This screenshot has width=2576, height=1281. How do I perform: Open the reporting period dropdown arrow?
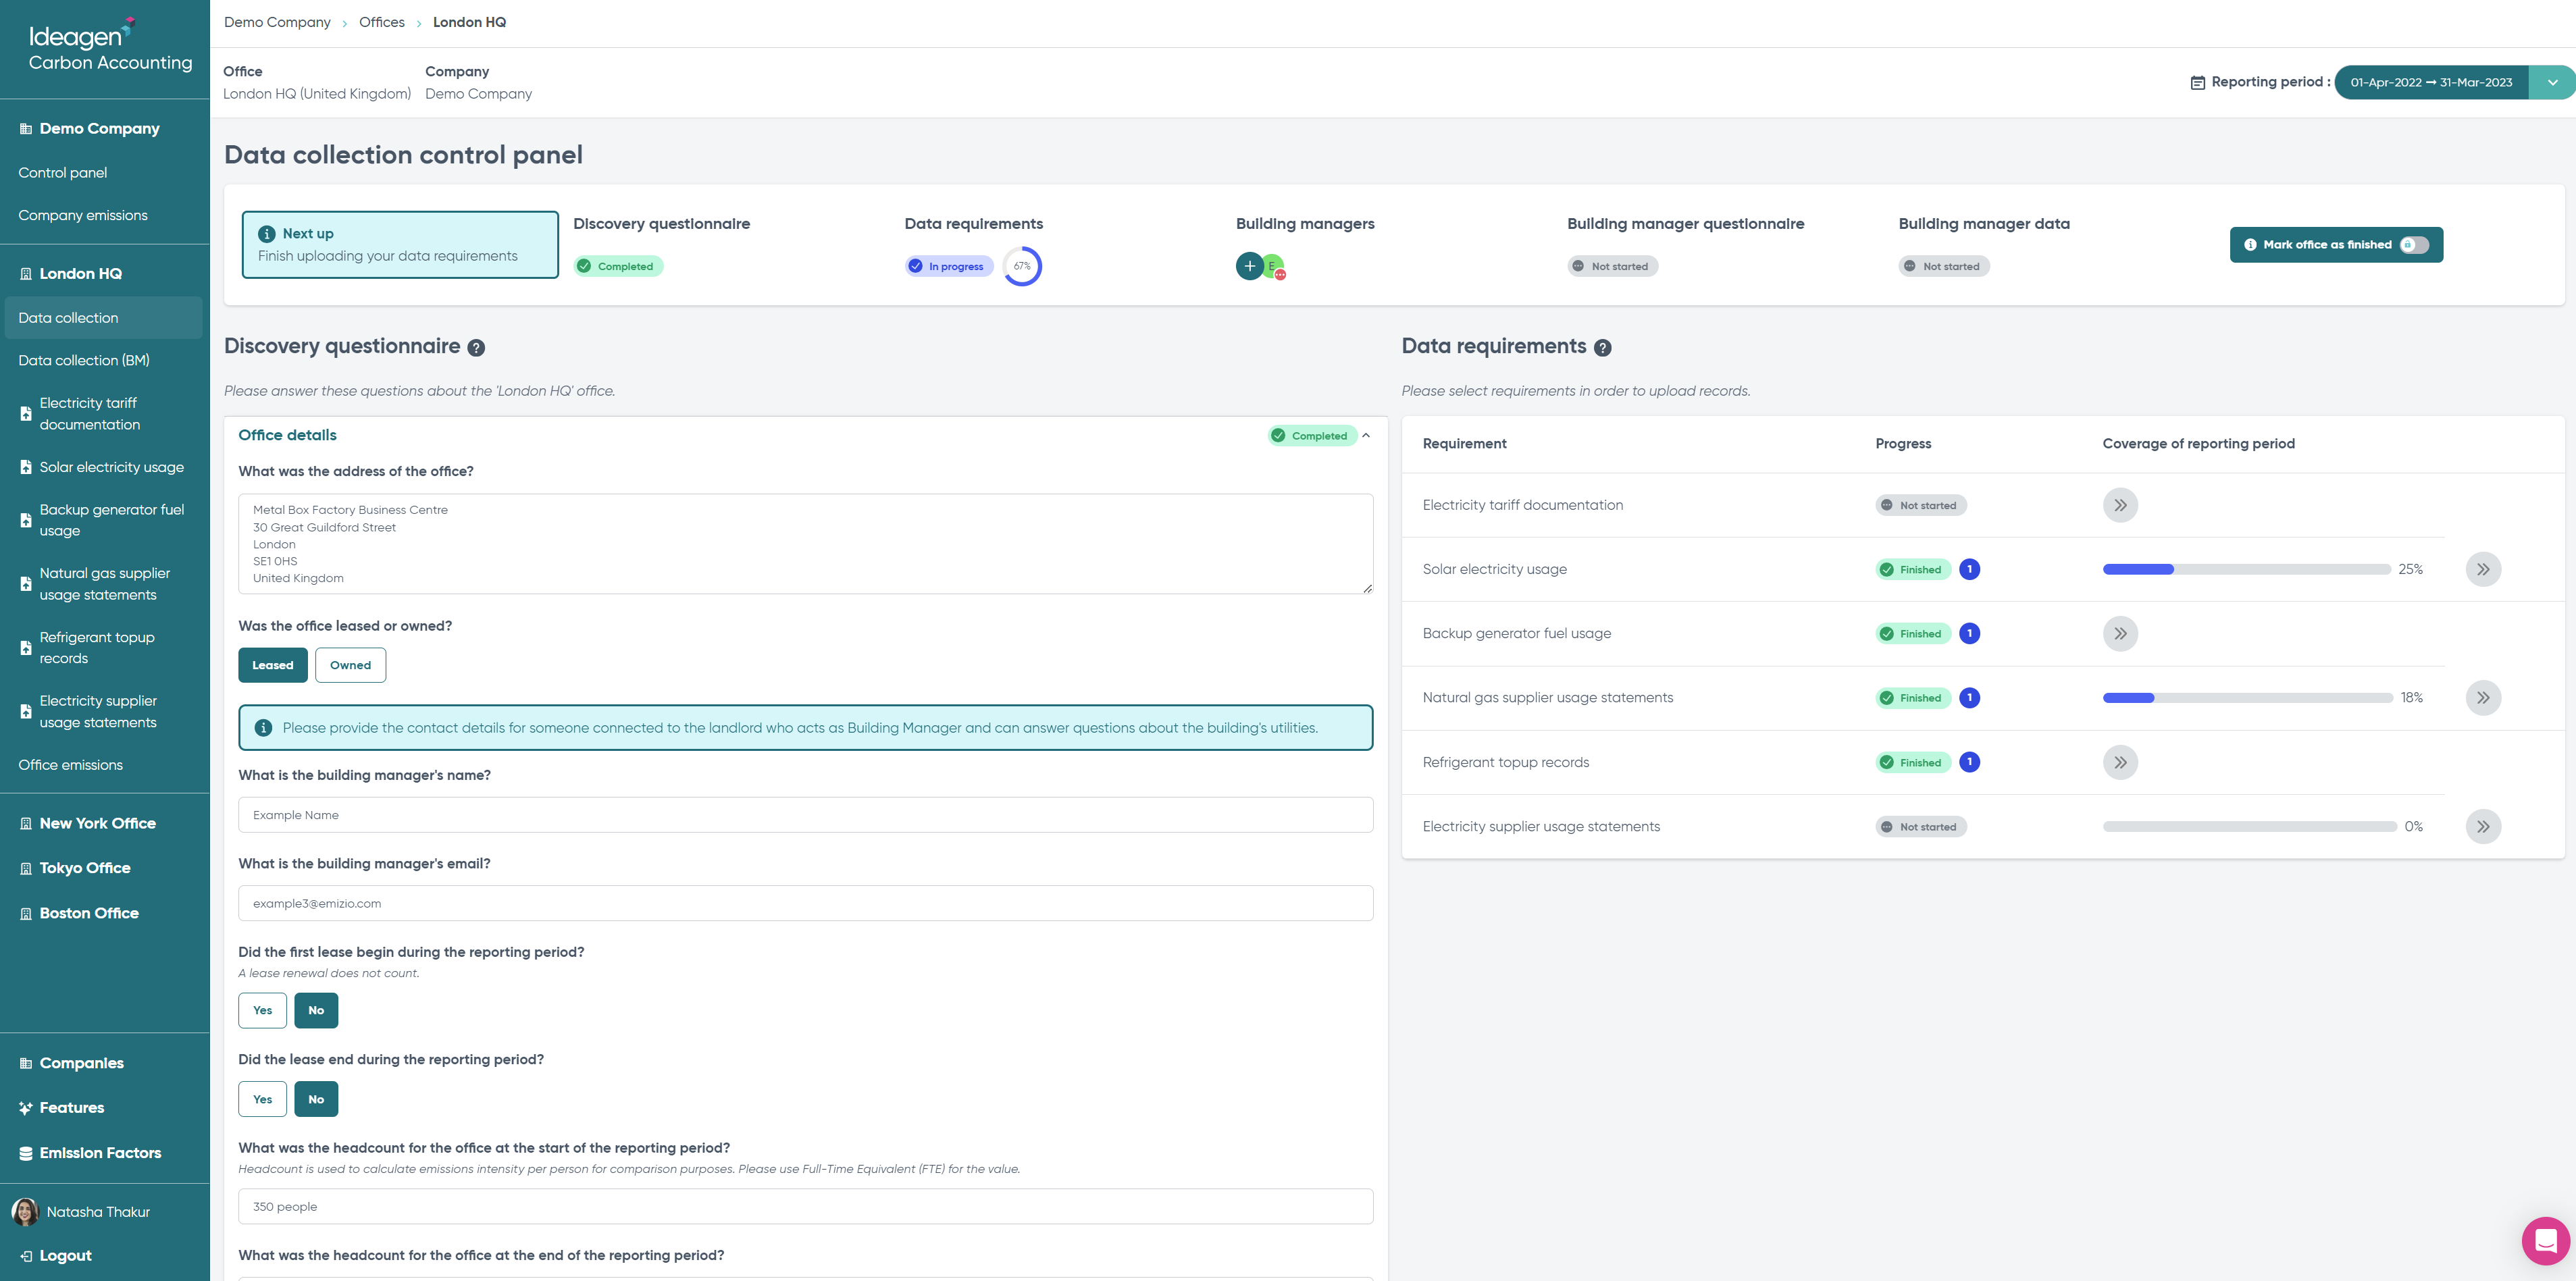(x=2552, y=82)
